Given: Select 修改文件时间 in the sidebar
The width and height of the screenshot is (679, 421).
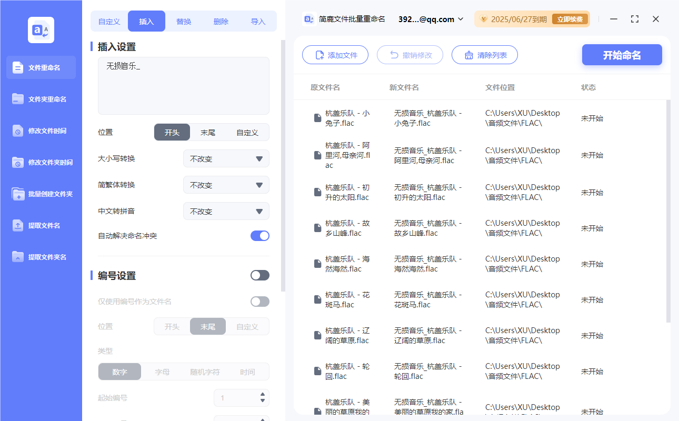Looking at the screenshot, I should point(41,131).
